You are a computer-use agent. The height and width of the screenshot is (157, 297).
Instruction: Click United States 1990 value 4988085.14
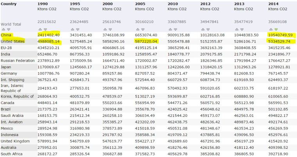48,41
